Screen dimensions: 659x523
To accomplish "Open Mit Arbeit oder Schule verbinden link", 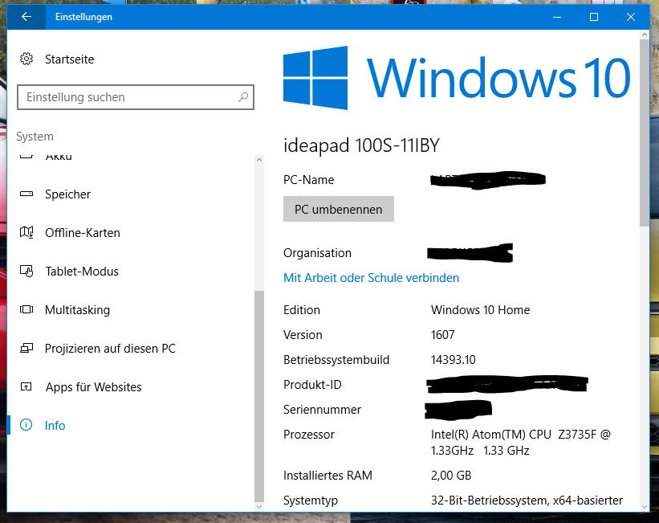I will pyautogui.click(x=371, y=278).
